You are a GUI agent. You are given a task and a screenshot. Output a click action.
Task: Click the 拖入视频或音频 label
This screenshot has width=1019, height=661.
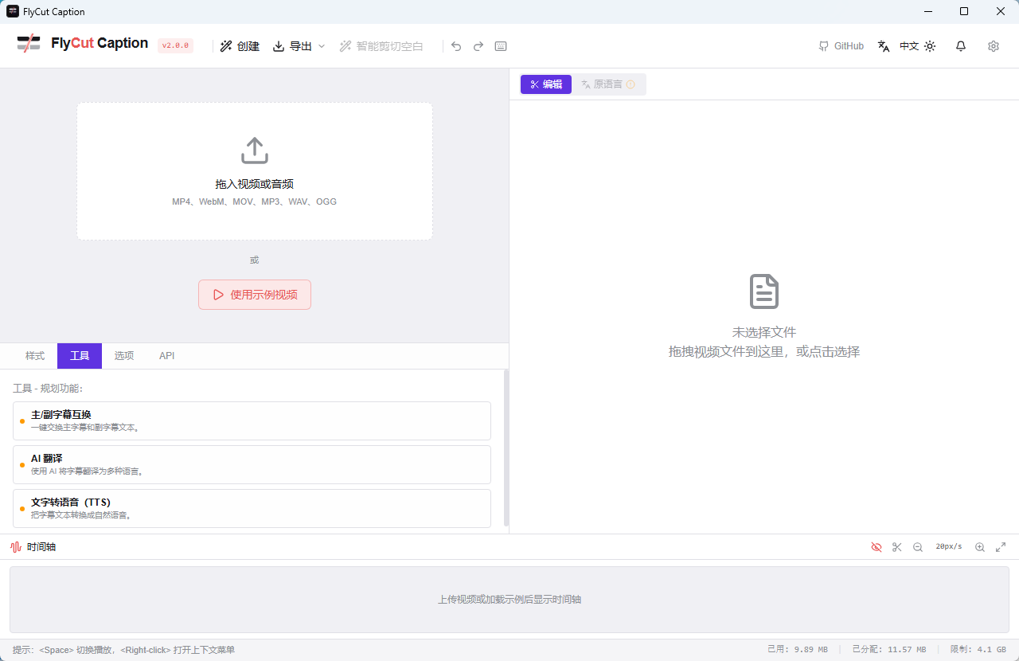(255, 184)
